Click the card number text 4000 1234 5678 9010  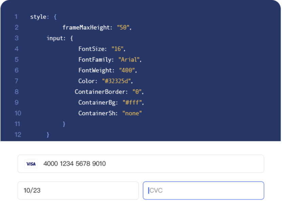click(74, 164)
